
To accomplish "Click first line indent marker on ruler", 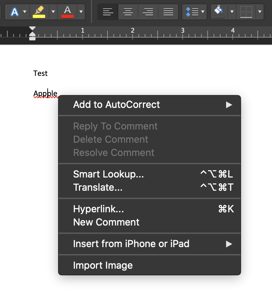I will [x=32, y=29].
